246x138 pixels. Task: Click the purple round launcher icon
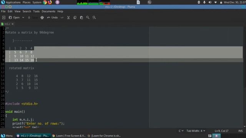click(x=57, y=2)
